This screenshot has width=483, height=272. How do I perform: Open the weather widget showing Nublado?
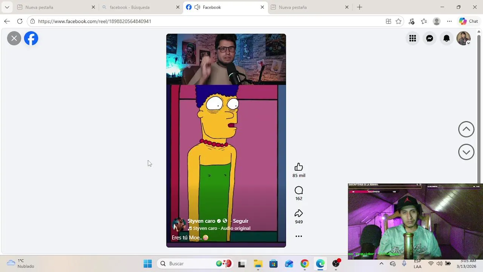tap(21, 264)
